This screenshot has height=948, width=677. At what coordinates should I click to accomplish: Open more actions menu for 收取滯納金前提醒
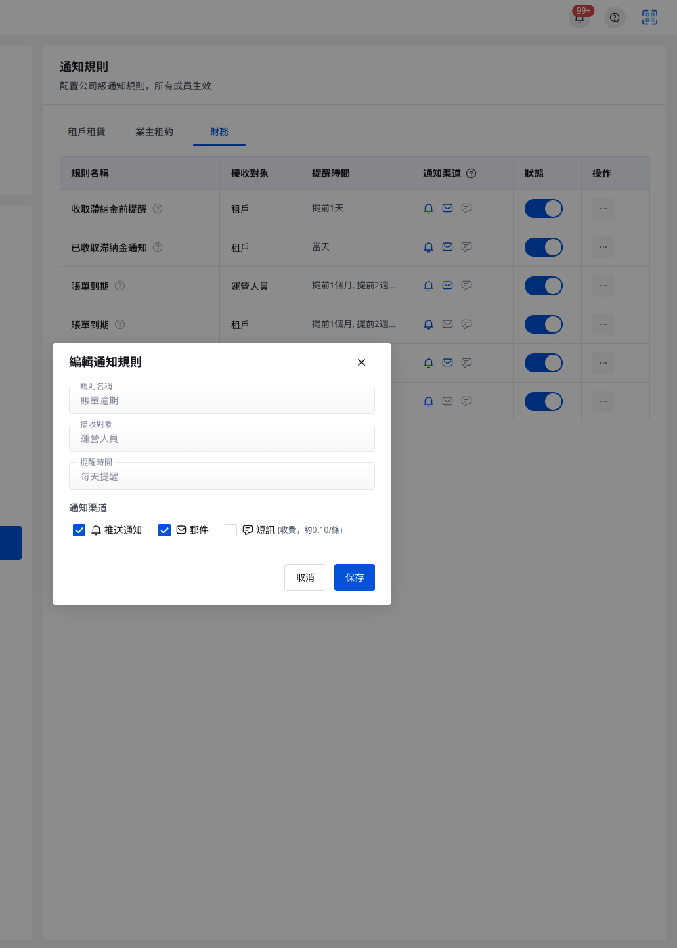click(603, 209)
